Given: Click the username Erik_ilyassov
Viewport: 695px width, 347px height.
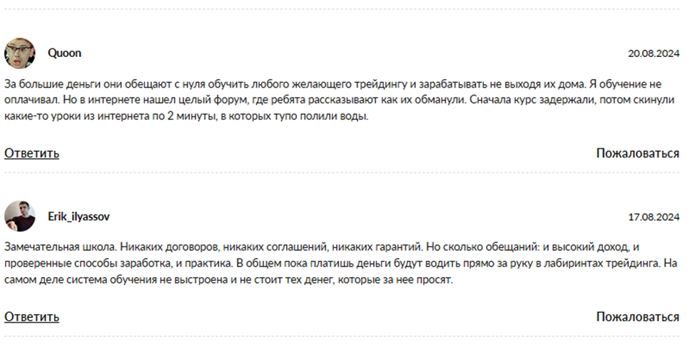Looking at the screenshot, I should tap(78, 216).
